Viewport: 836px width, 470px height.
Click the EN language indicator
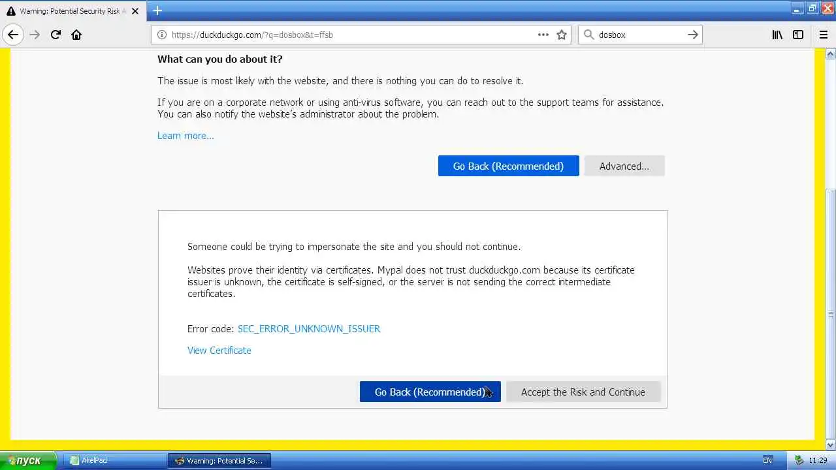point(767,460)
